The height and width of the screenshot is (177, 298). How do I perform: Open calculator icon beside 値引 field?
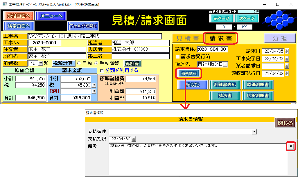[x=94, y=92]
